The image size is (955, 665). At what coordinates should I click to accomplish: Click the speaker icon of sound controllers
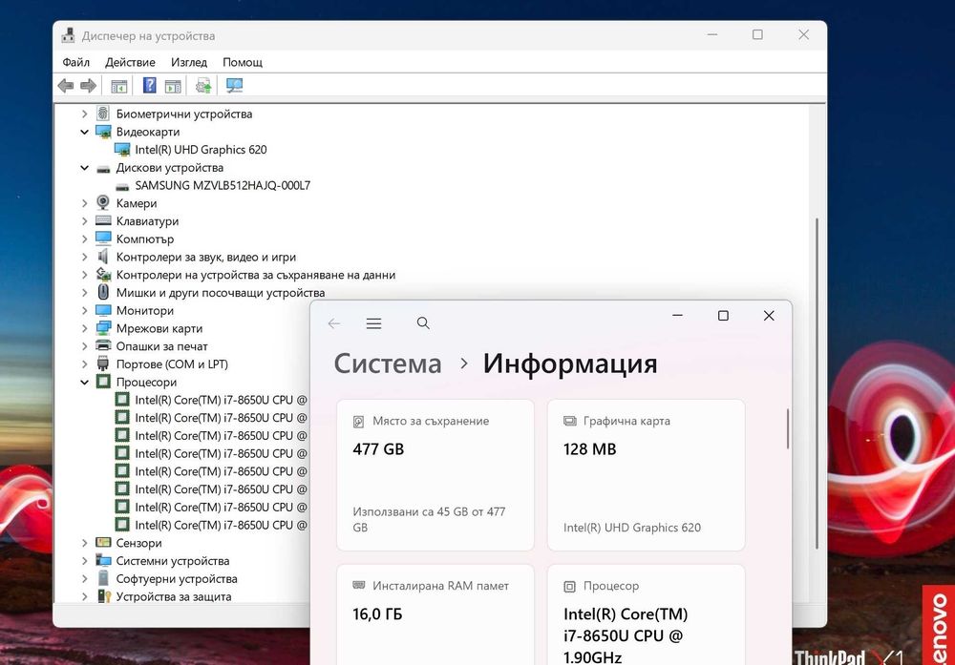(103, 257)
